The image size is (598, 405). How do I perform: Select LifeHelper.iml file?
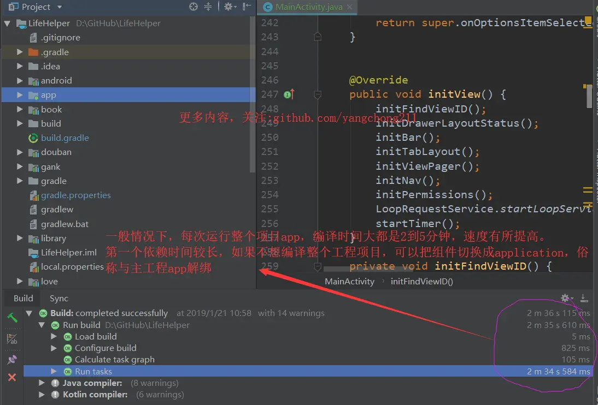click(69, 253)
